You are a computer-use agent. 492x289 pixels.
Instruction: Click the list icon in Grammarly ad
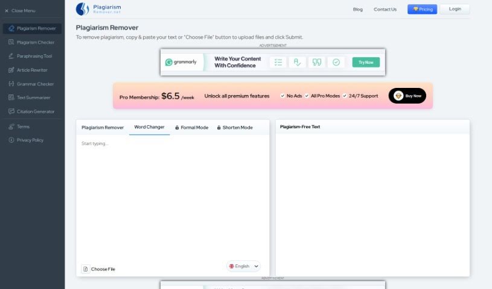[x=278, y=62]
